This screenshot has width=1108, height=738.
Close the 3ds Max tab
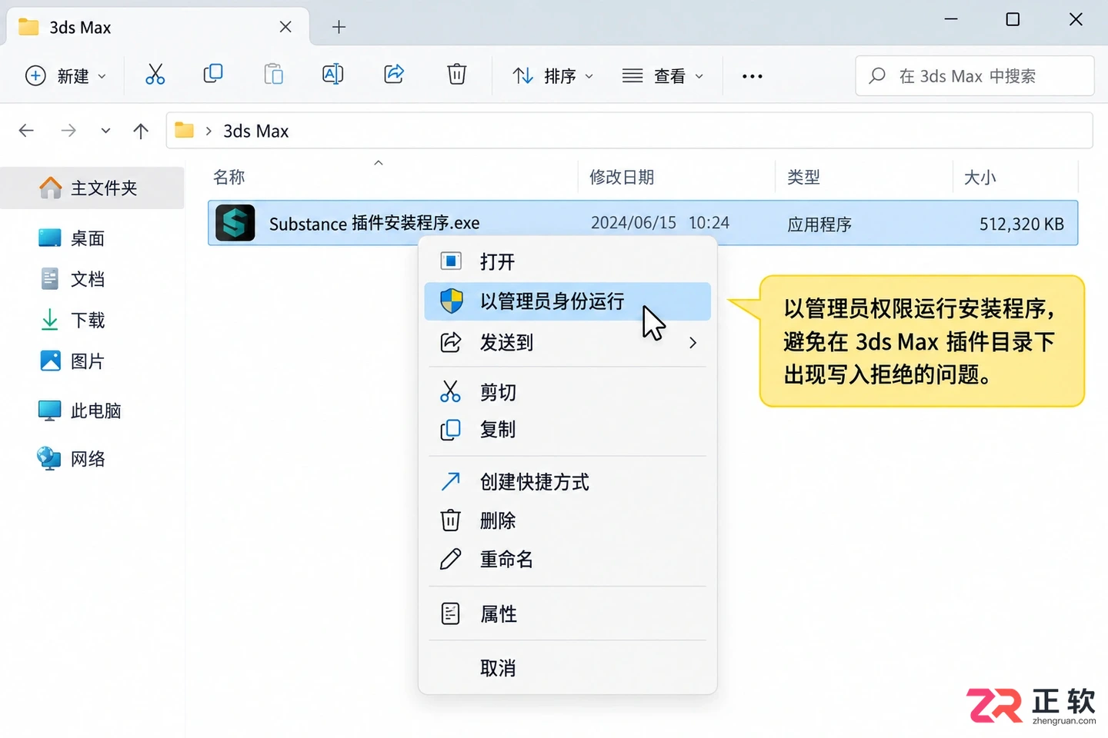[x=285, y=27]
